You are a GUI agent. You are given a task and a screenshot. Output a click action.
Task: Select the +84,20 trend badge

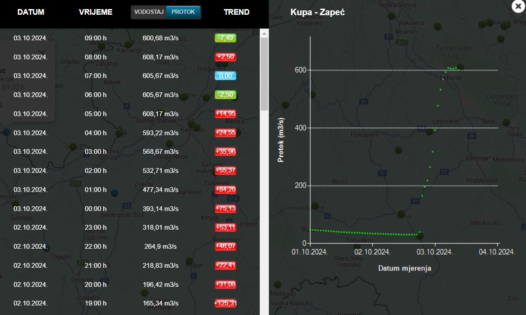pos(226,189)
